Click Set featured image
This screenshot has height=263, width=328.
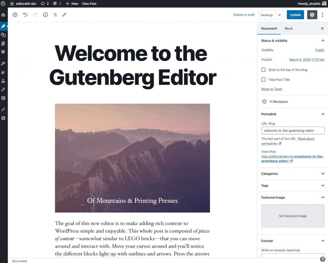point(293,216)
